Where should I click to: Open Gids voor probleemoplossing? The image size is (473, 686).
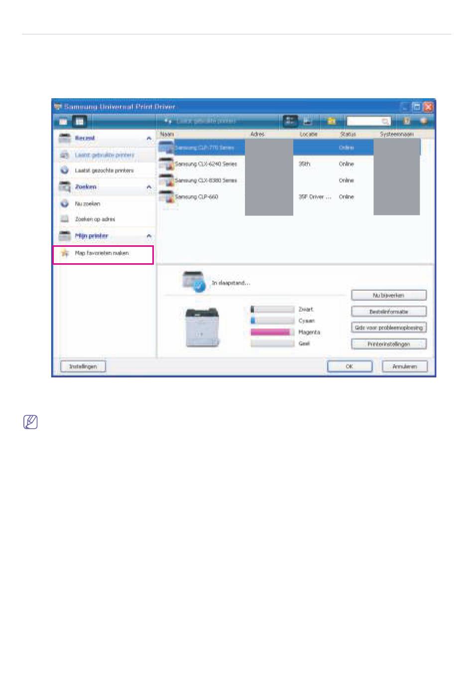(389, 328)
